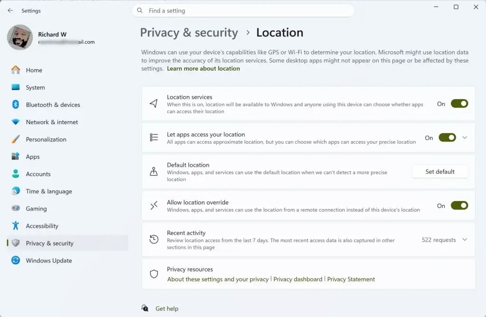
Task: Open the Privacy dashboard link
Action: click(298, 279)
